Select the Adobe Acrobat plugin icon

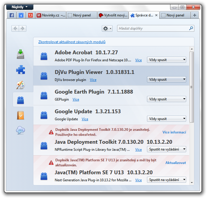pos(44,56)
